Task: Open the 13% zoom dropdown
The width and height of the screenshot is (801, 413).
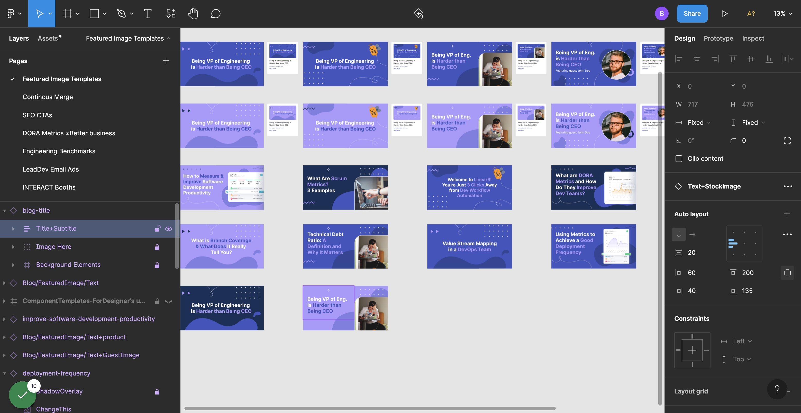Action: tap(783, 13)
